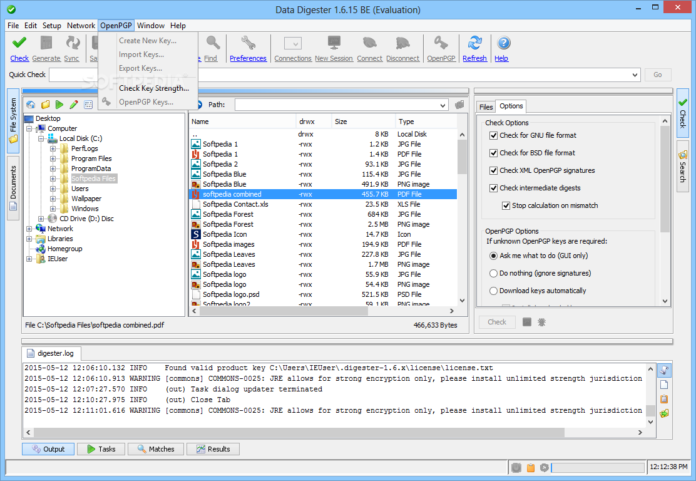Viewport: 696px width, 481px height.
Task: Click the green arrow export icon beside the log
Action: [x=665, y=413]
